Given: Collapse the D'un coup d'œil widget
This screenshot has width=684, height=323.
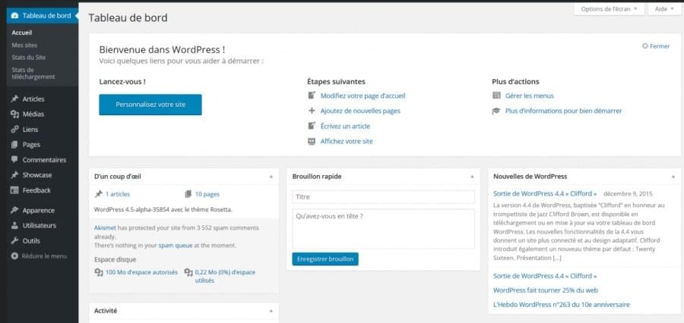Looking at the screenshot, I should 271,177.
